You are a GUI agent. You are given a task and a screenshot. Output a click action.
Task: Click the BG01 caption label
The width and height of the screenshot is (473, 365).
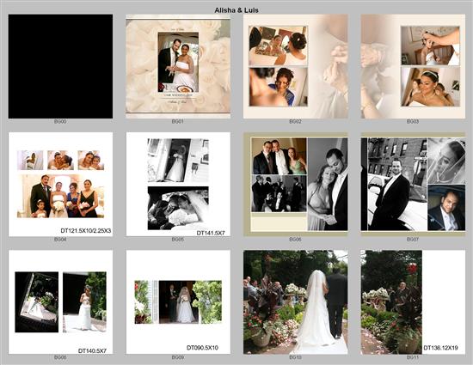[x=178, y=121]
